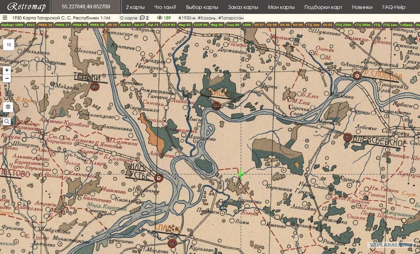The width and height of the screenshot is (420, 254).
Task: Open the hamburger menu beside the map title
Action: click(x=5, y=18)
